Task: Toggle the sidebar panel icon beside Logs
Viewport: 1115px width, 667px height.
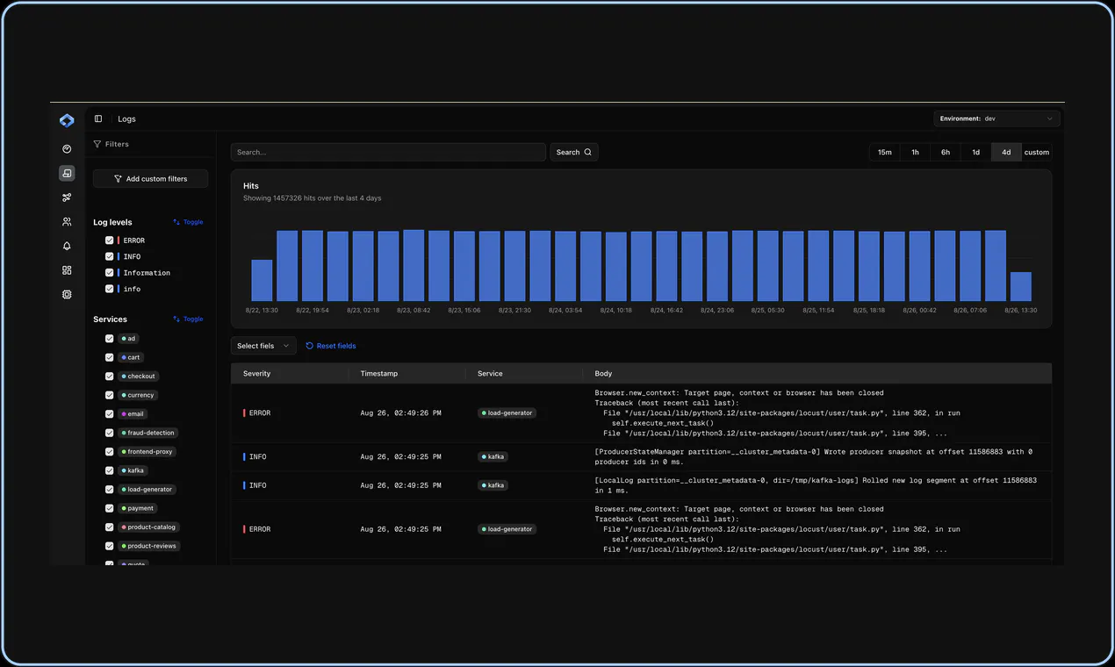Action: coord(98,118)
